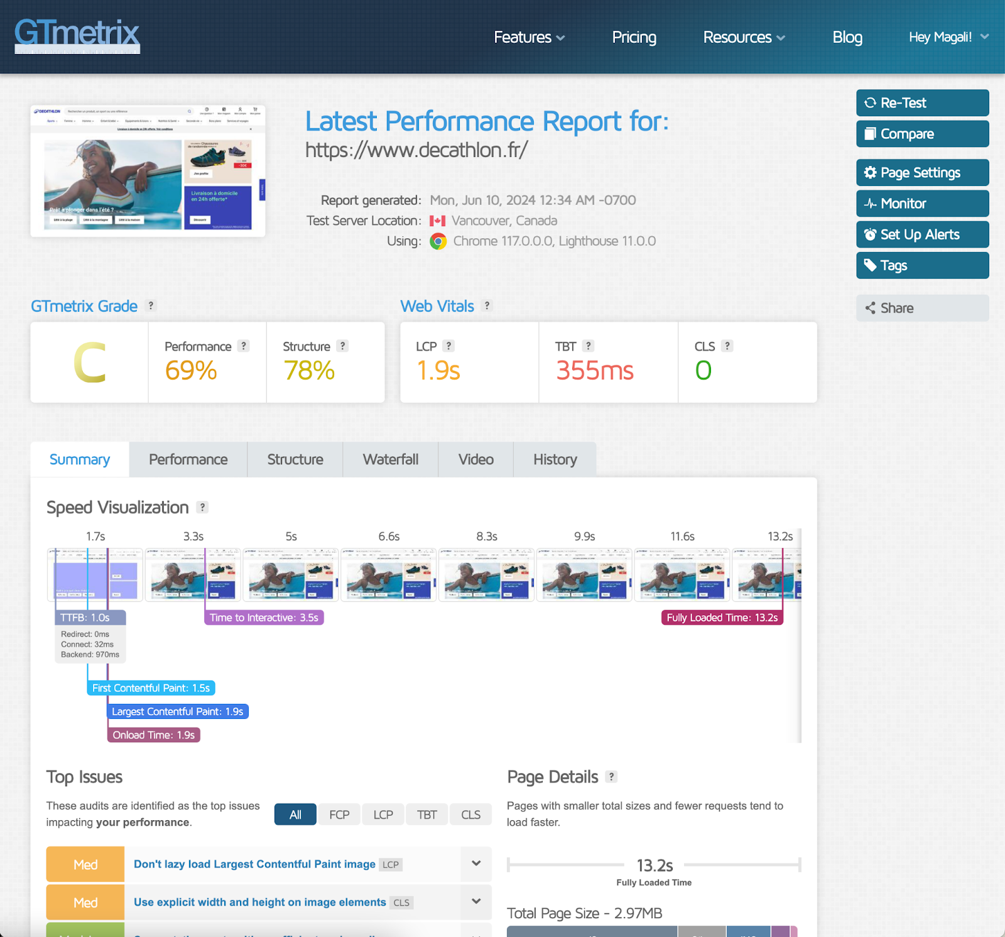Click the 11.6s filmstrip frame

(x=682, y=574)
